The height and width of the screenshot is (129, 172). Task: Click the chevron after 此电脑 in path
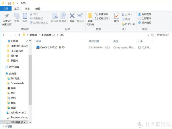[x=39, y=35]
